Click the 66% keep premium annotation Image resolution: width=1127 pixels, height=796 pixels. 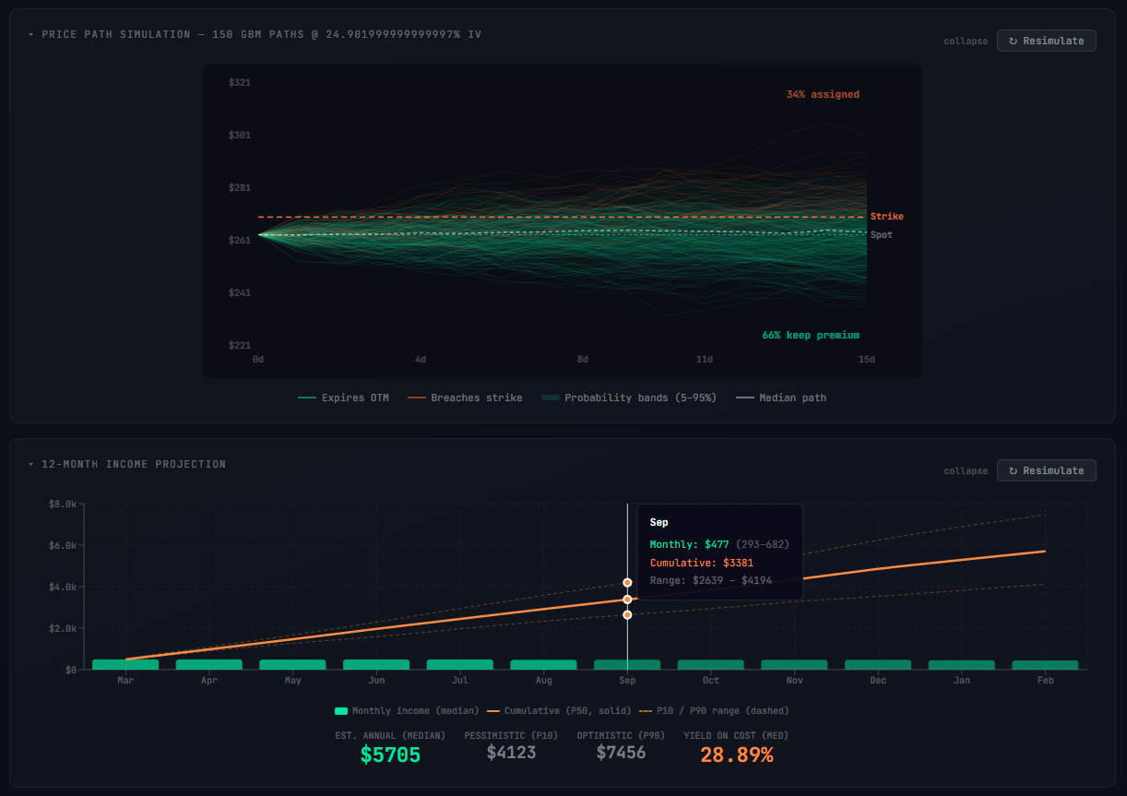point(811,335)
